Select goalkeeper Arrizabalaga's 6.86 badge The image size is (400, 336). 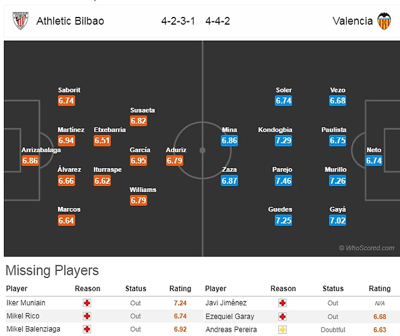tap(30, 161)
